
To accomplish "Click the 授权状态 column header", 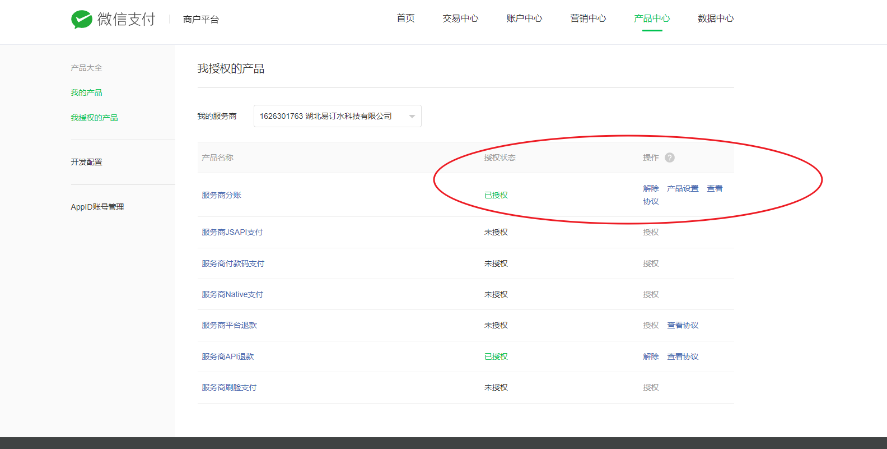I will (500, 158).
